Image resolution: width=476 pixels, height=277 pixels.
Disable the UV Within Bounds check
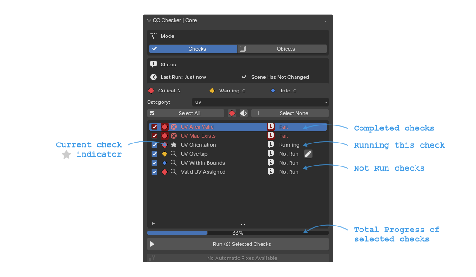click(x=154, y=163)
